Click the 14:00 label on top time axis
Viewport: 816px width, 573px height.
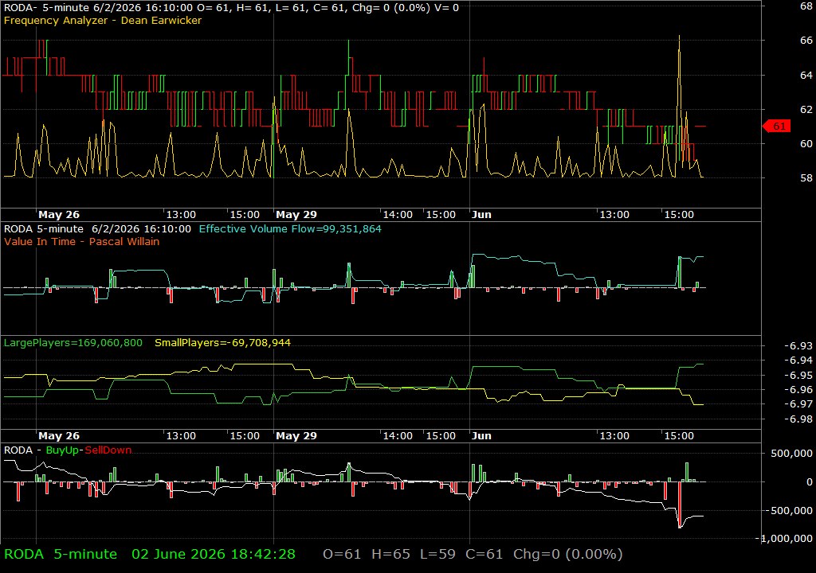[398, 215]
